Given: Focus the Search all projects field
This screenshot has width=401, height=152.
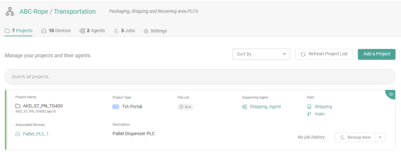Looking at the screenshot, I should pyautogui.click(x=200, y=77).
